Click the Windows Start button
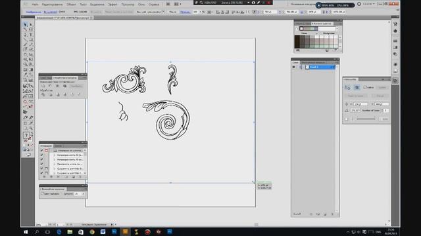This screenshot has width=421, height=236. 26,231
